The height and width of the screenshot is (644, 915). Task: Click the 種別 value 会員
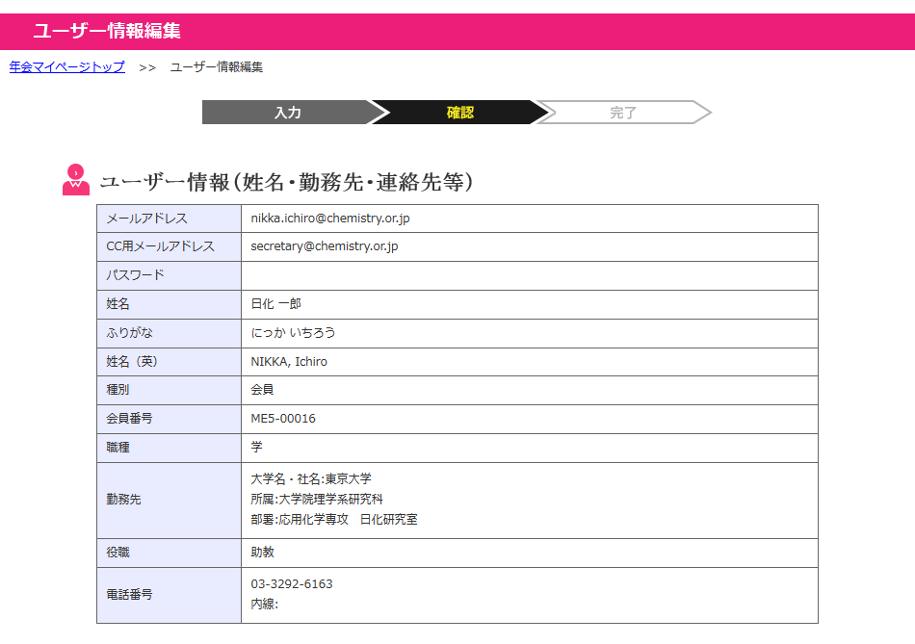tap(263, 390)
